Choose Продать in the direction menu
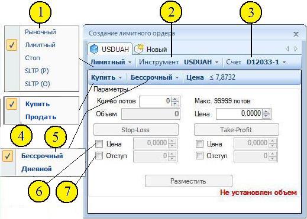 (x=41, y=117)
